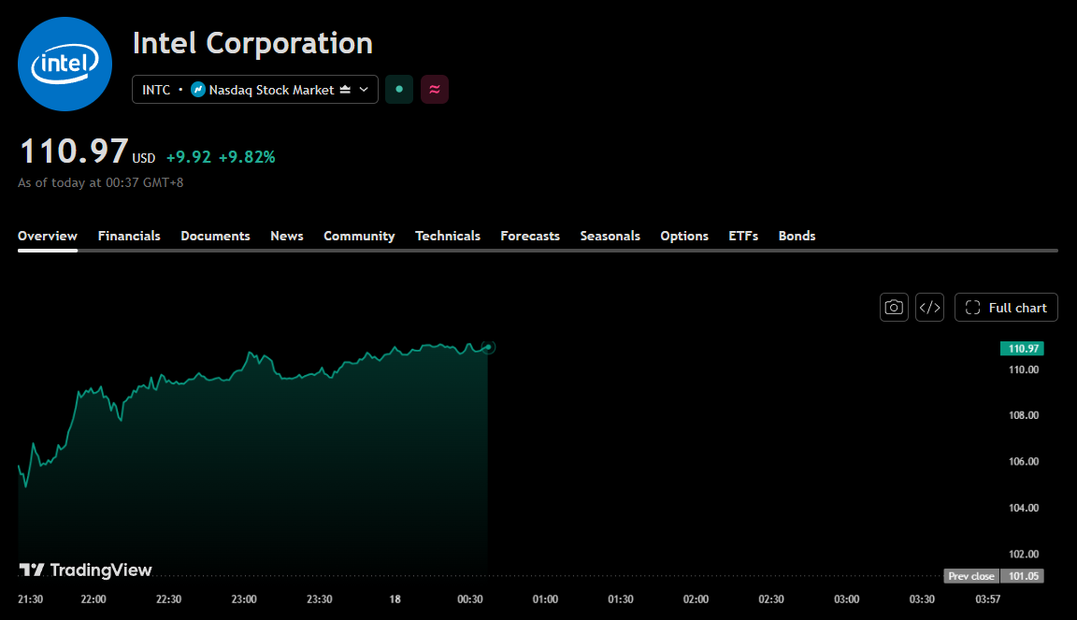Click the 110.97 current price value
This screenshot has width=1077, height=620.
click(74, 151)
